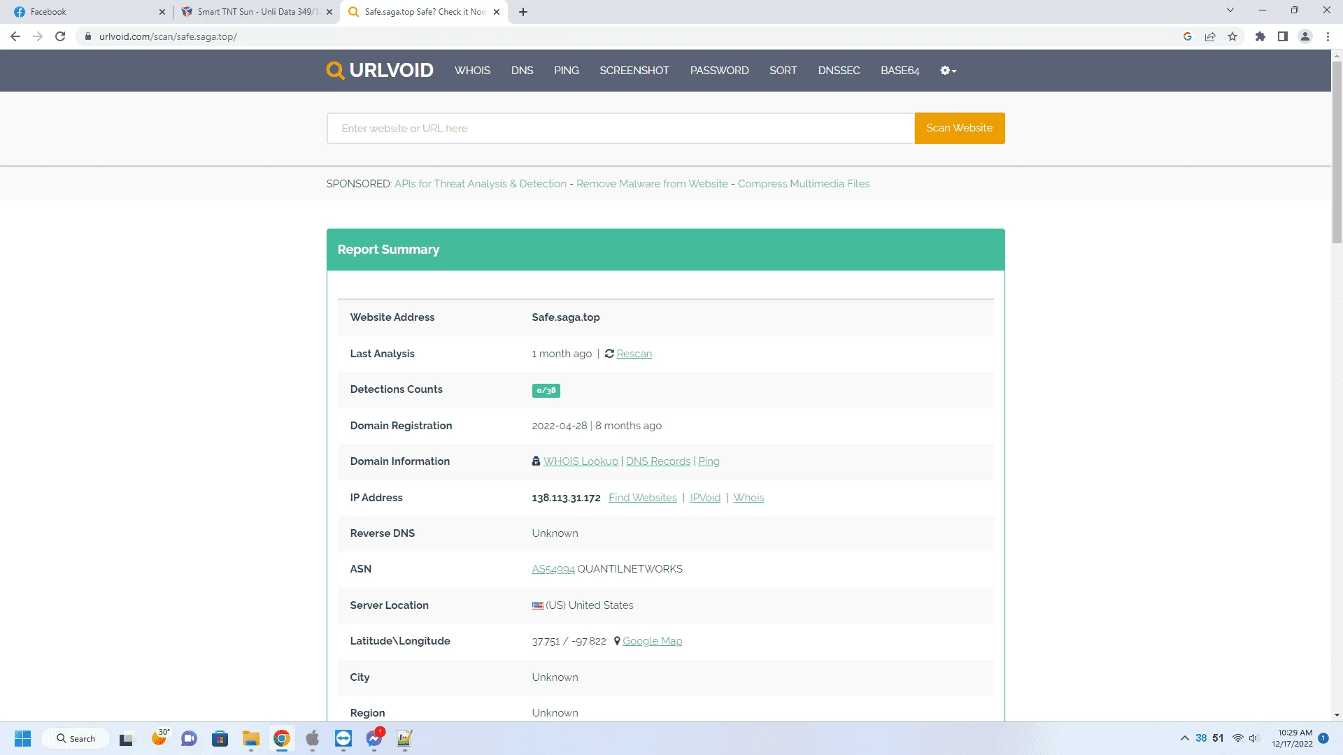Open Compress Multimedia Files link
Viewport: 1343px width, 755px height.
(804, 184)
